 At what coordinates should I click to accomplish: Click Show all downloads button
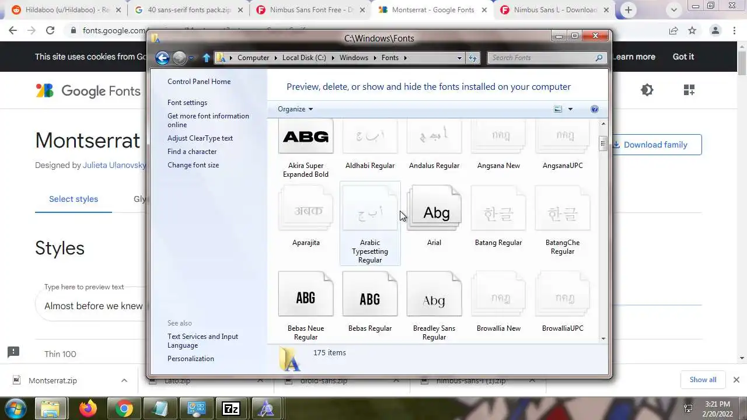click(x=703, y=380)
